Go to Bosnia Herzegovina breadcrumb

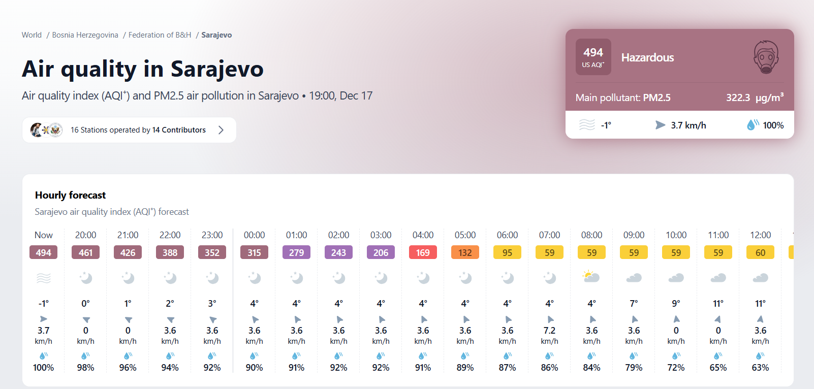tap(85, 35)
